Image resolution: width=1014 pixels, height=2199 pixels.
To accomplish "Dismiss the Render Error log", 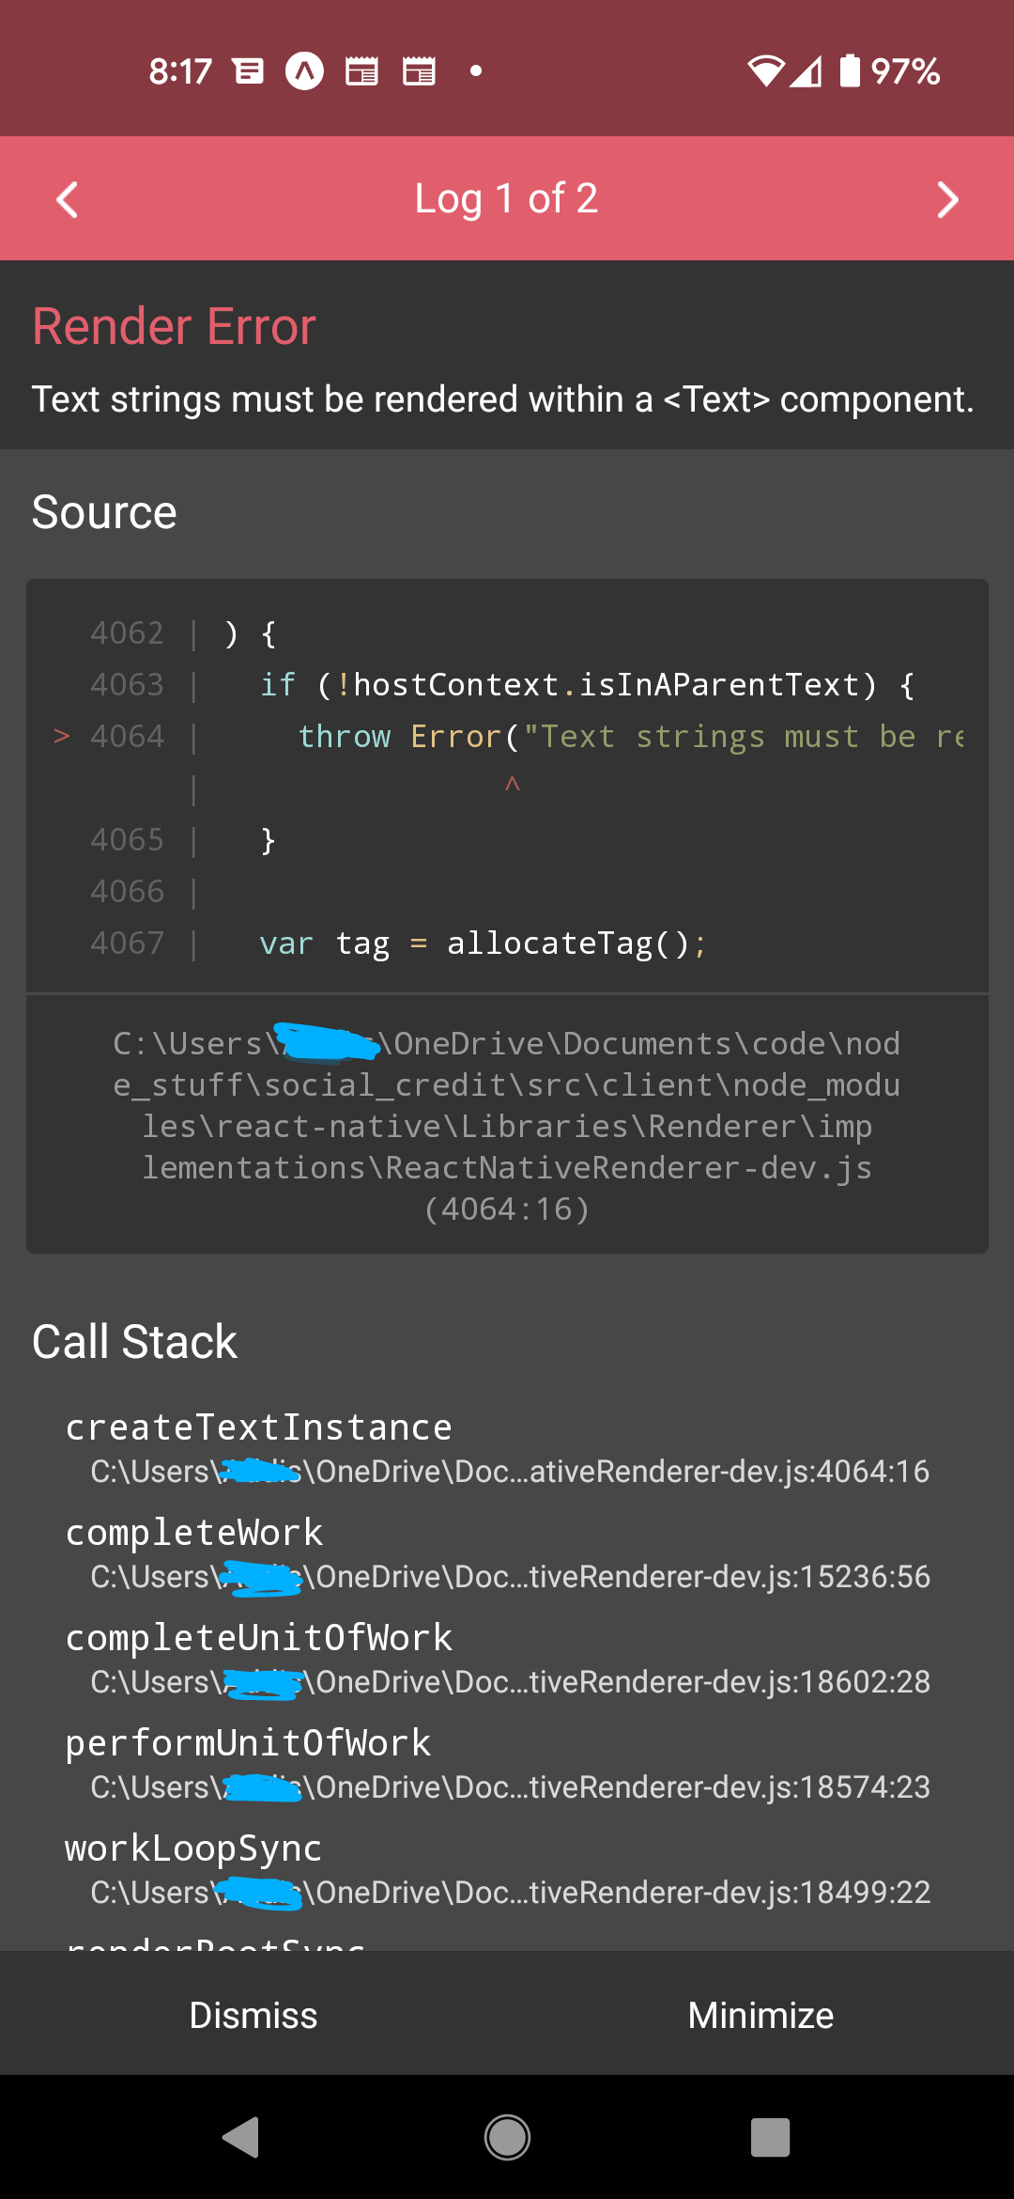I will pos(253,2014).
